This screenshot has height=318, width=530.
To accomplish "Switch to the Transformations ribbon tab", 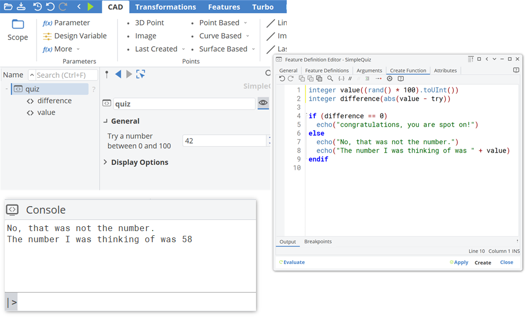I will click(x=165, y=7).
